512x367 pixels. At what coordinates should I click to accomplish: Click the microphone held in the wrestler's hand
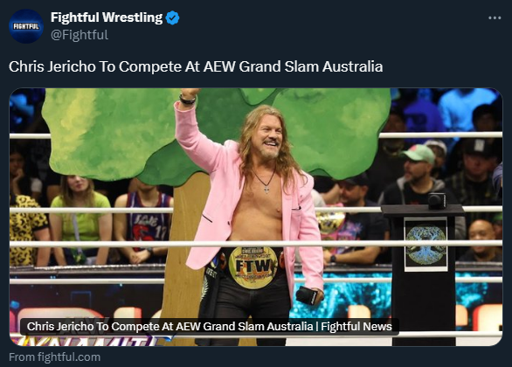tap(307, 295)
